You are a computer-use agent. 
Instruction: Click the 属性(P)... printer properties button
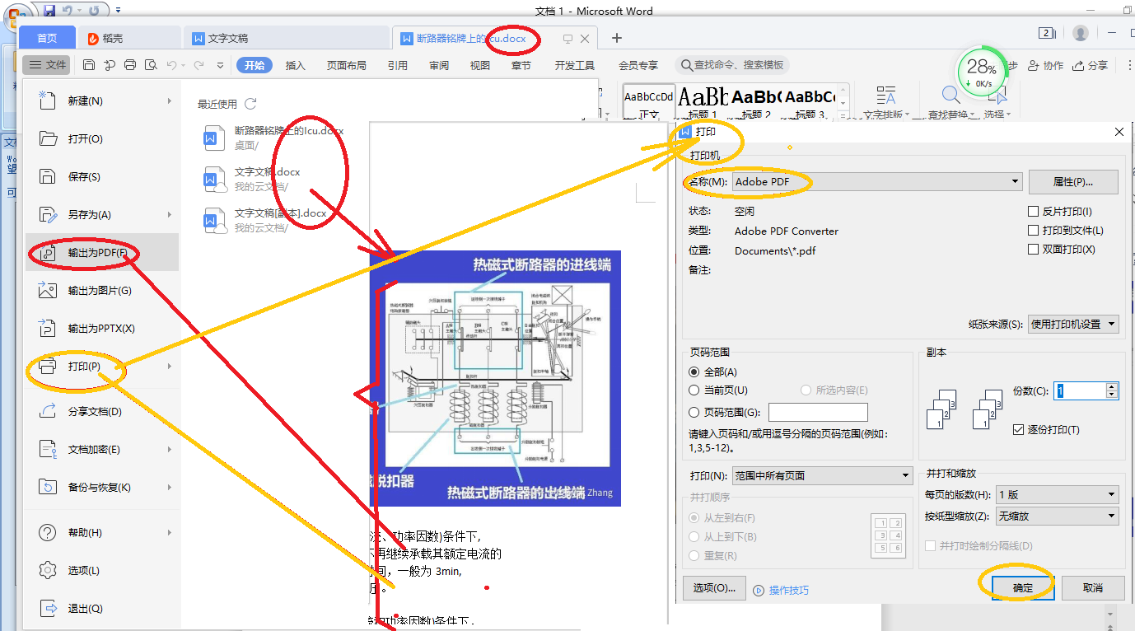pos(1073,181)
